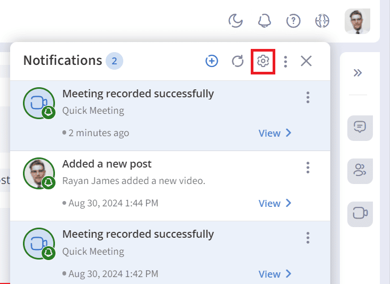Screen dimensions: 390x284
Task: Open options for Added a new post notification
Action: (x=308, y=168)
